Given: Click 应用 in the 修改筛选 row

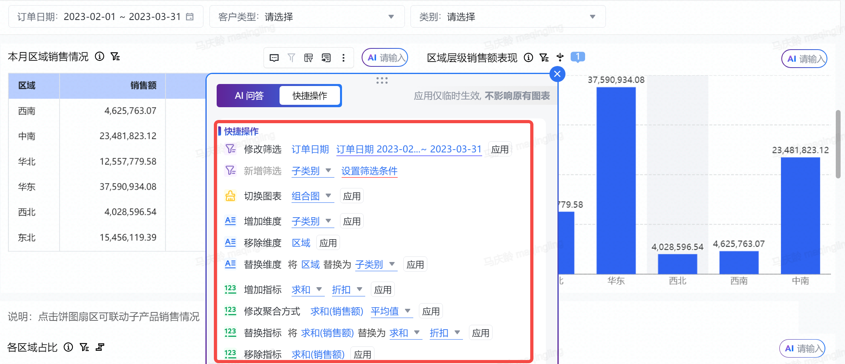Looking at the screenshot, I should tap(500, 149).
